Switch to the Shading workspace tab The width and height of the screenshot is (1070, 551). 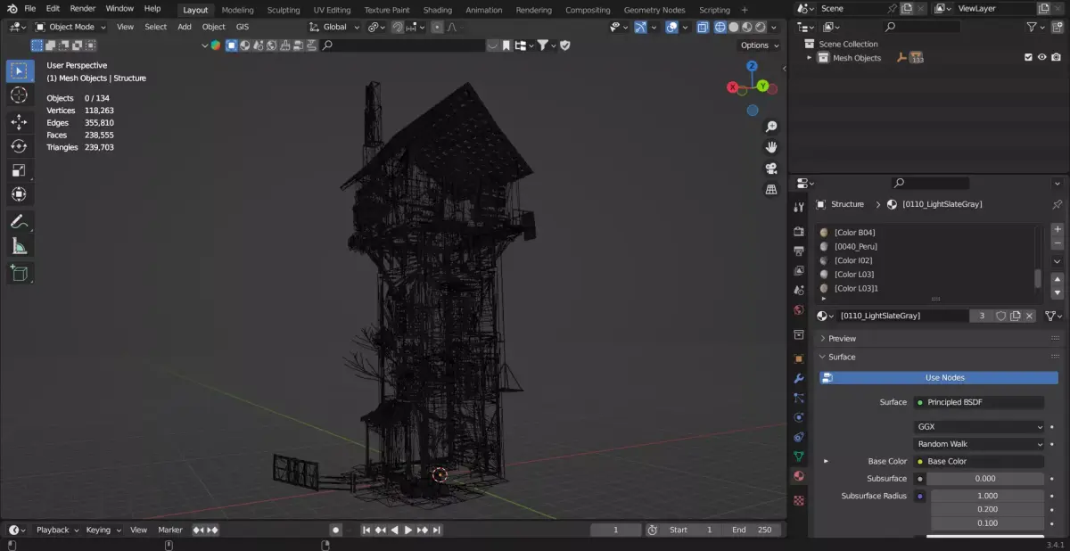437,10
